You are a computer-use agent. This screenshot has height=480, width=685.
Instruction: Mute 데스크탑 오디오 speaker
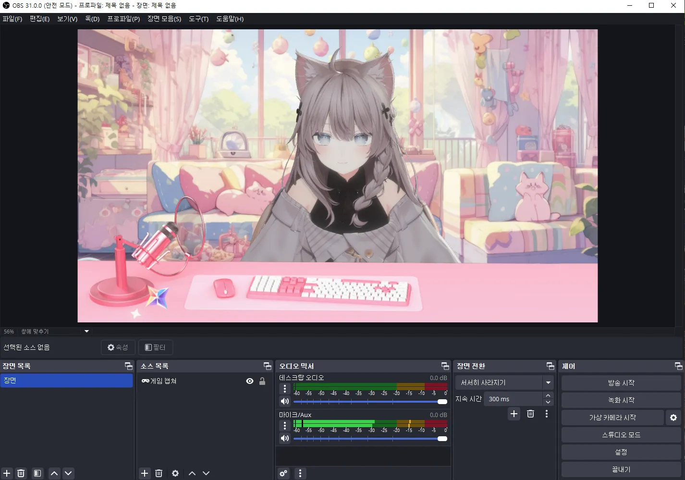coord(285,401)
